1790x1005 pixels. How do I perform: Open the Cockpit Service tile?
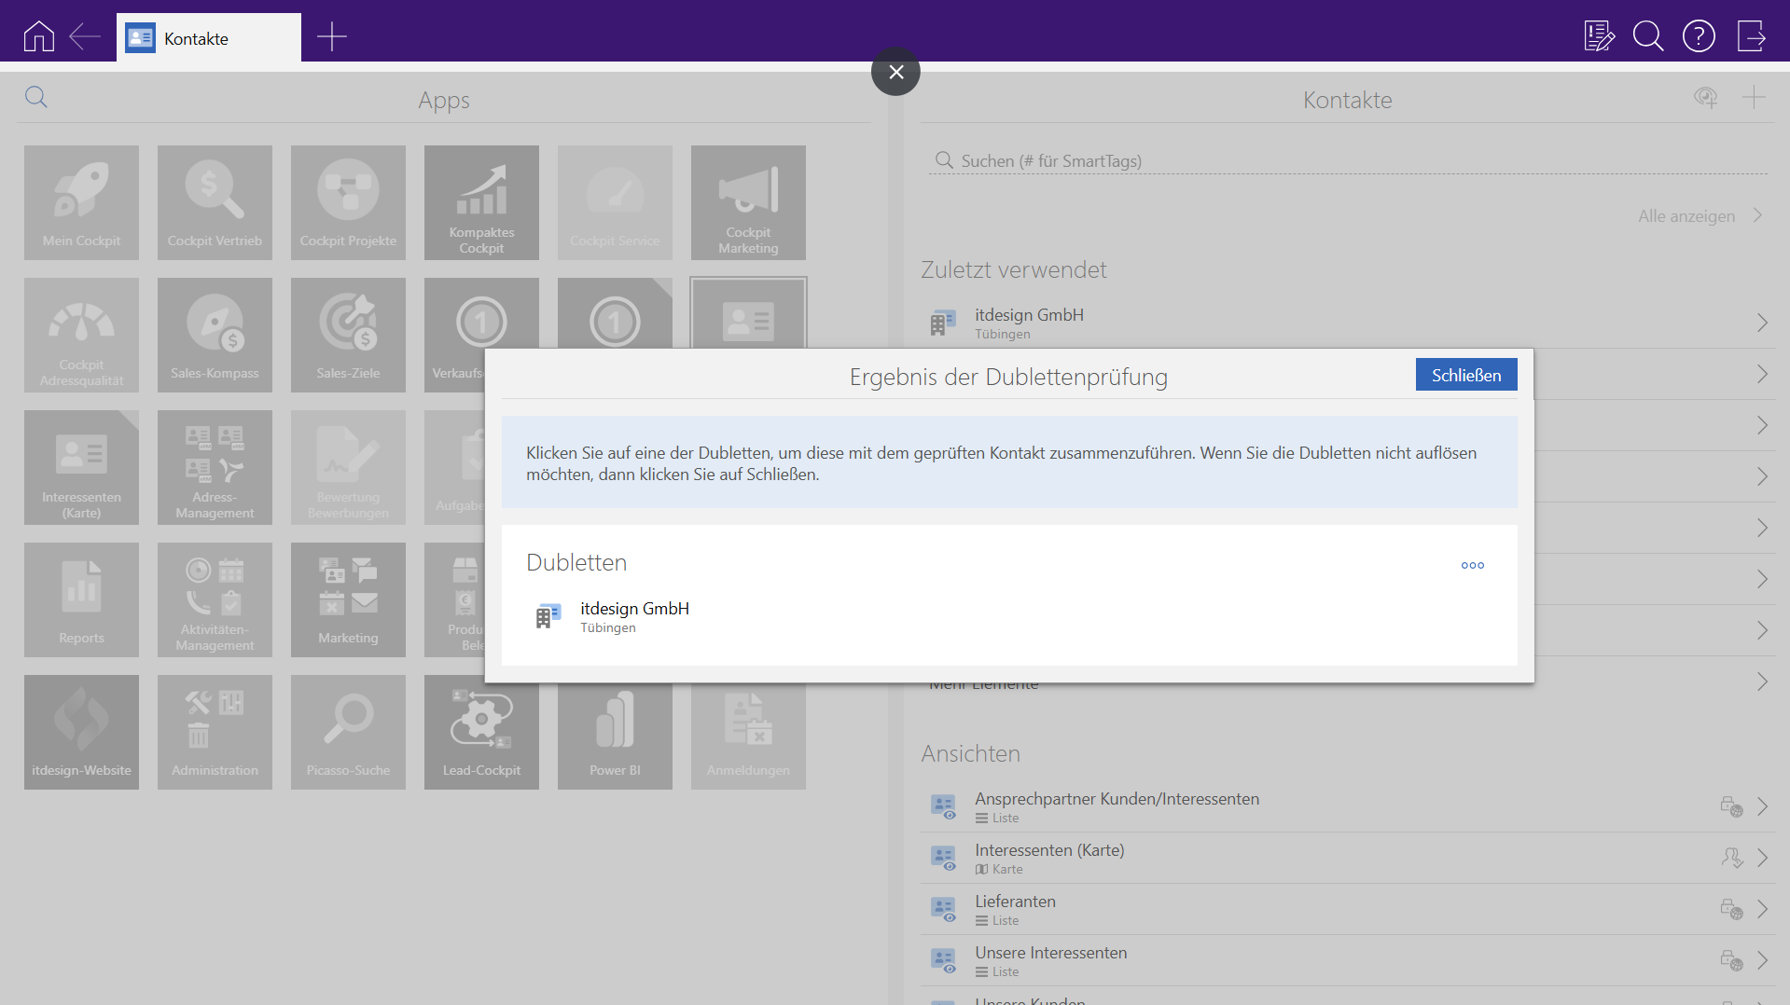pyautogui.click(x=615, y=202)
